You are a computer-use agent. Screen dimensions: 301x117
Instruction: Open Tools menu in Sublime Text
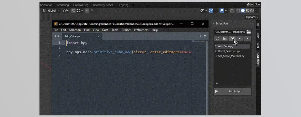(x=115, y=30)
